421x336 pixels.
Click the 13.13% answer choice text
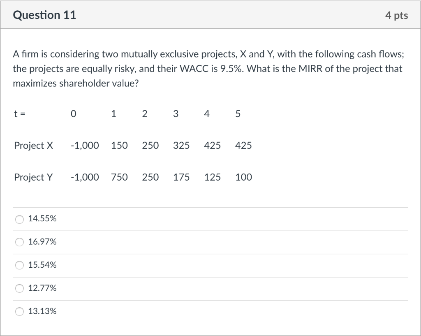click(42, 311)
